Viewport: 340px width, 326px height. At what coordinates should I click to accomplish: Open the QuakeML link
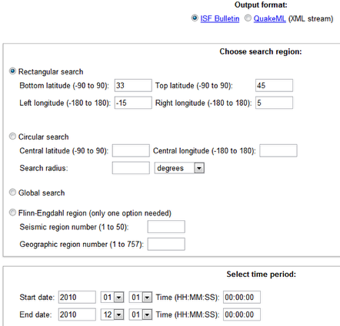269,18
